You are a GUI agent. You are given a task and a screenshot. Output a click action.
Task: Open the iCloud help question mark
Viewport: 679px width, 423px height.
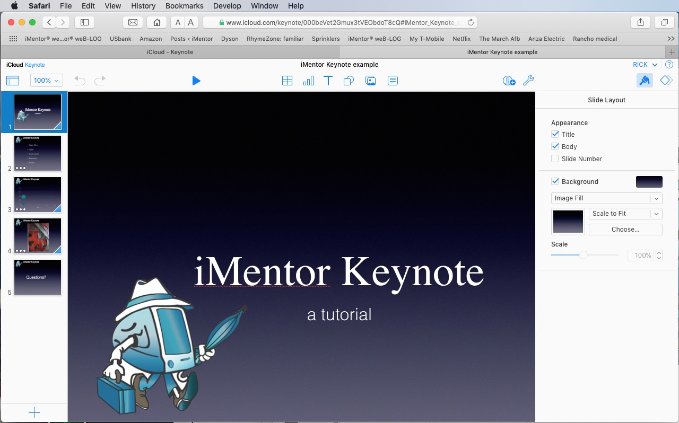pos(669,65)
